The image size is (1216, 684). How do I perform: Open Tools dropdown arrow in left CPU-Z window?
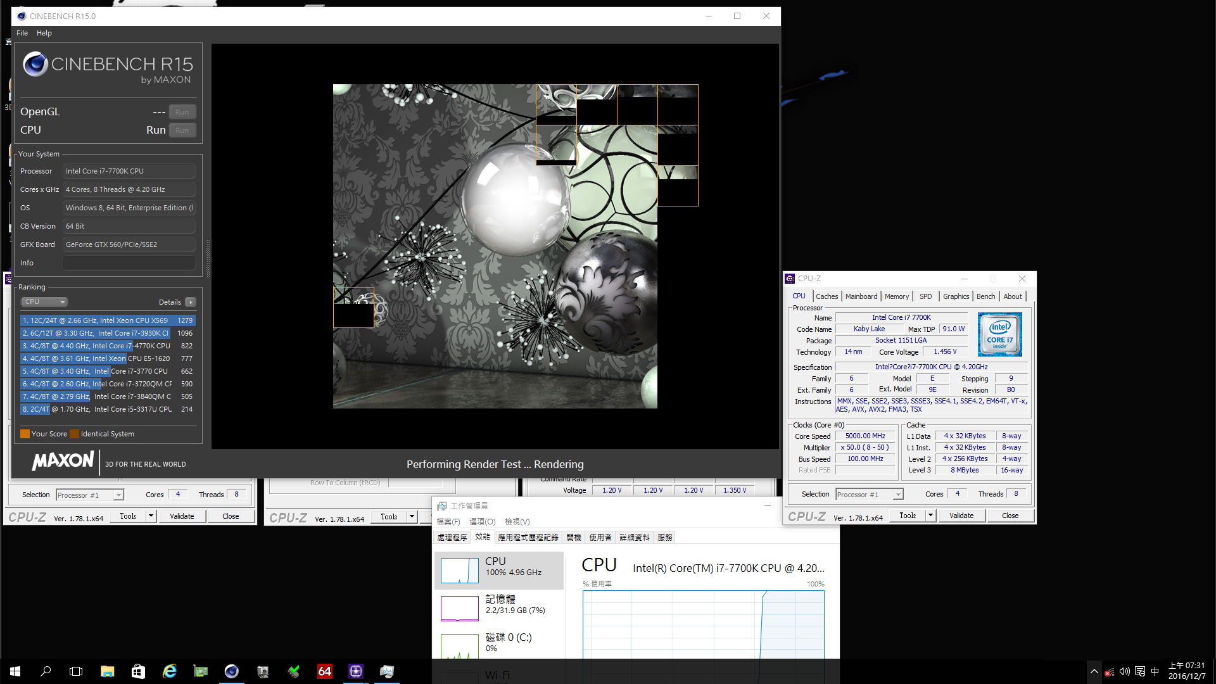151,516
